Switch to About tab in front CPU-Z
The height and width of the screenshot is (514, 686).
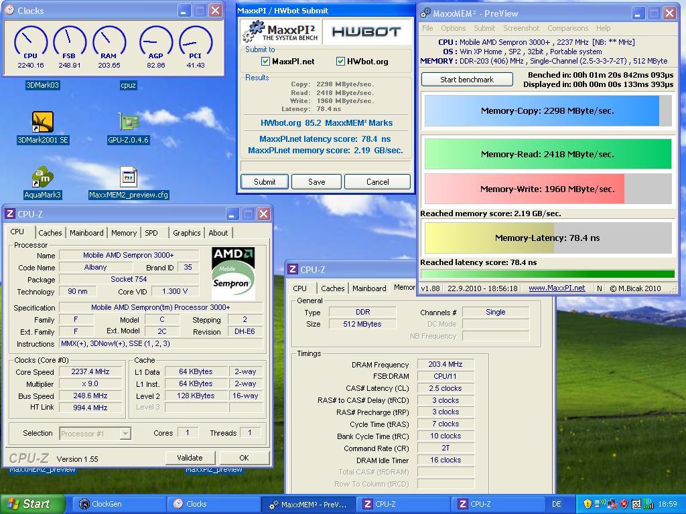[218, 233]
